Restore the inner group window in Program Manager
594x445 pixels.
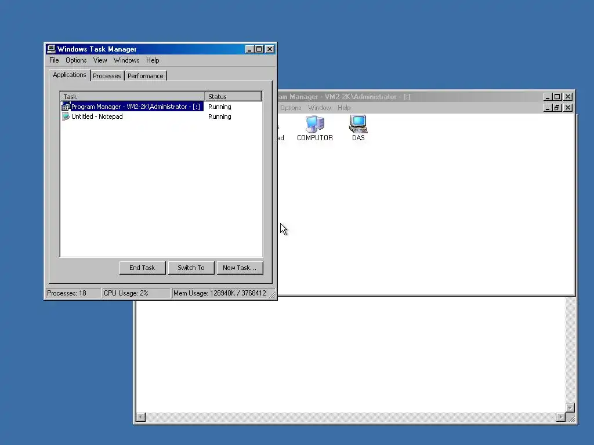coord(557,108)
